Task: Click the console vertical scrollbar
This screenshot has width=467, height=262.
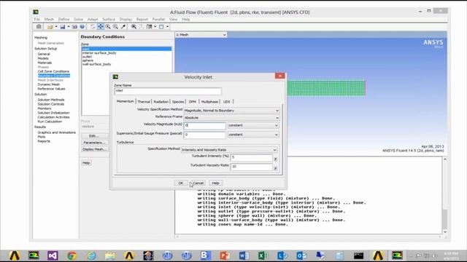Action: (445, 196)
